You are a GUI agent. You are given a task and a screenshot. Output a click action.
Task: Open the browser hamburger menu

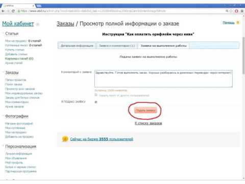tap(242, 11)
